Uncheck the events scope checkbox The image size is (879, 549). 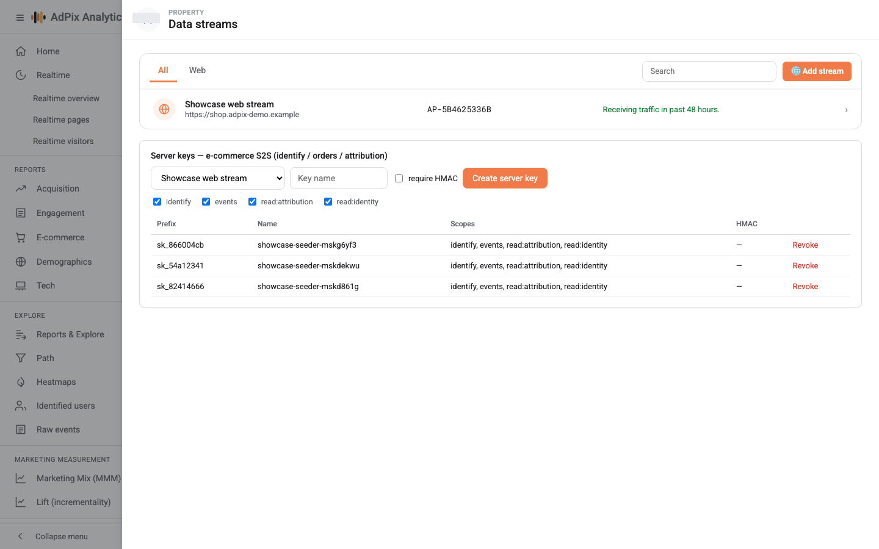pos(206,202)
